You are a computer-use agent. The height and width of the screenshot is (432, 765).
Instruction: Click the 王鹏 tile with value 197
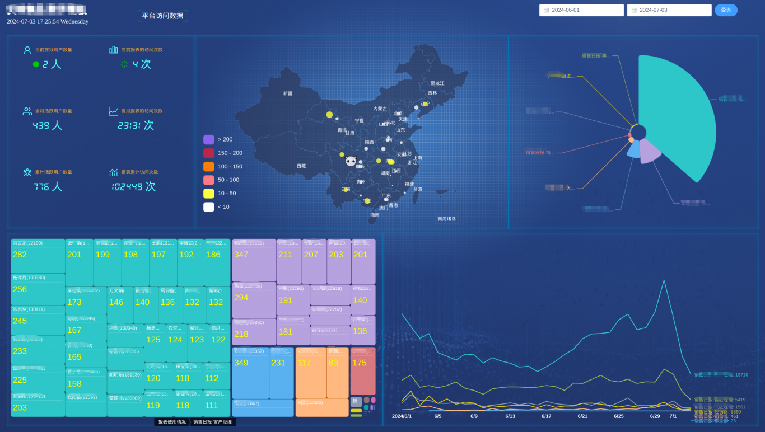pyautogui.click(x=163, y=263)
